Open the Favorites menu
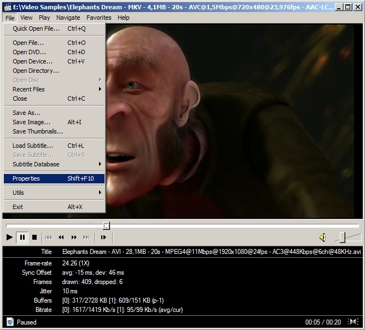Screen dimensions: 365x330 tap(99, 18)
